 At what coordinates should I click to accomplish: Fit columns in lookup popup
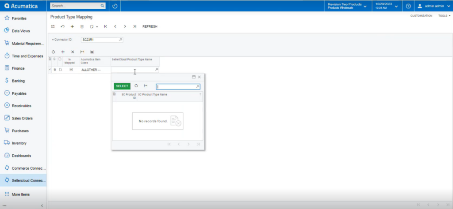(146, 86)
